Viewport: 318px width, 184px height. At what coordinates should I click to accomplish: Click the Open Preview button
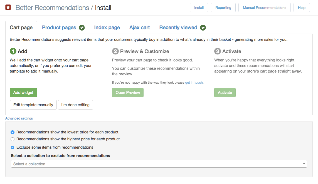[x=128, y=93]
